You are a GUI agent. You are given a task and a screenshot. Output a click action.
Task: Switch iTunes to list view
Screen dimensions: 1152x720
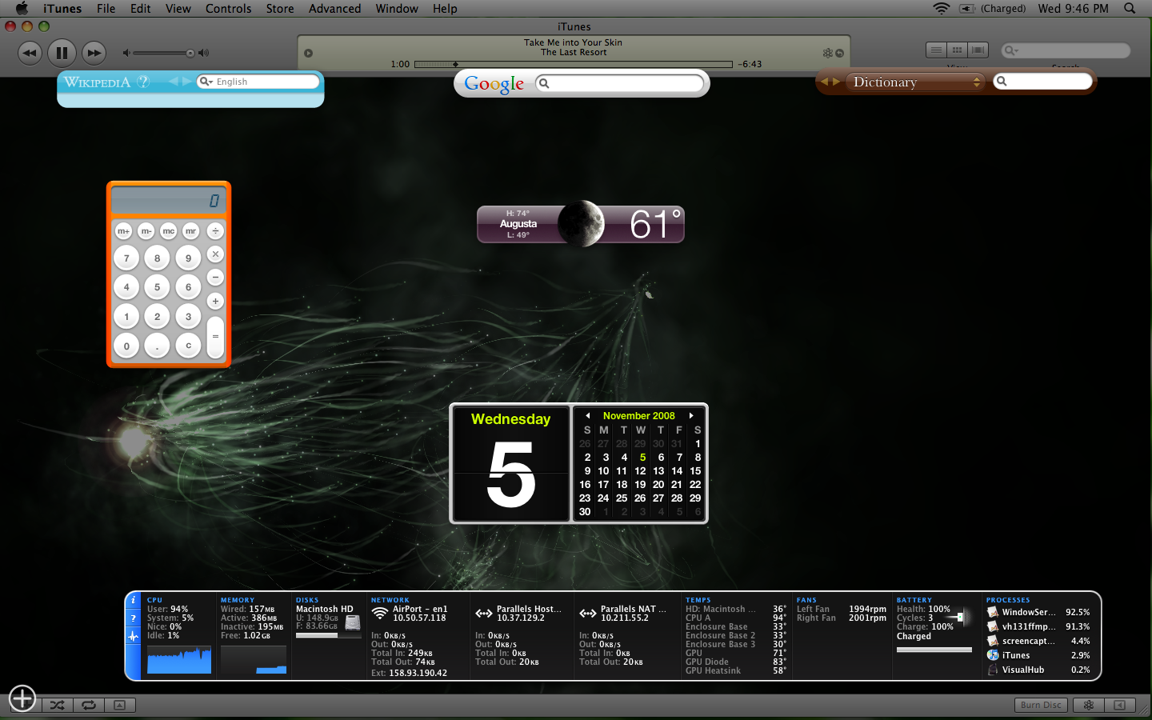(936, 50)
